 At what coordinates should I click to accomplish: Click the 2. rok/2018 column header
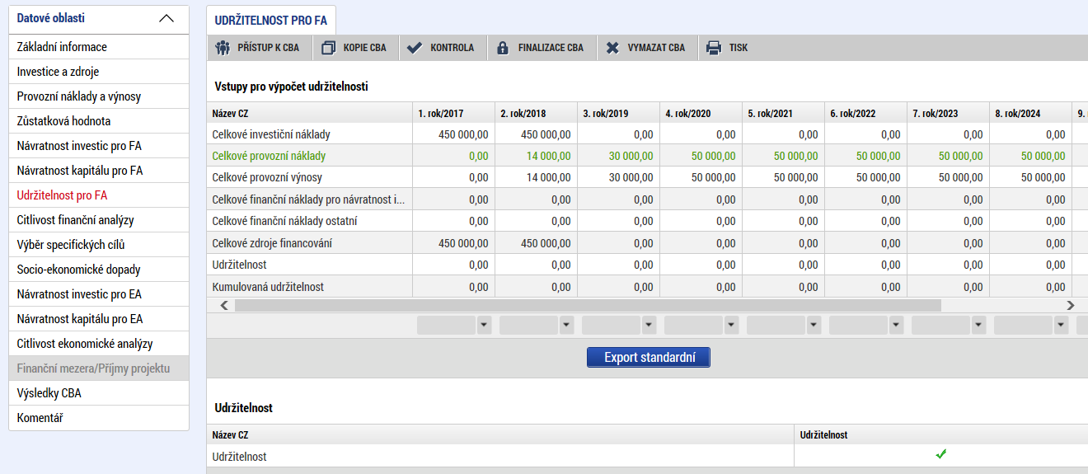tap(536, 113)
